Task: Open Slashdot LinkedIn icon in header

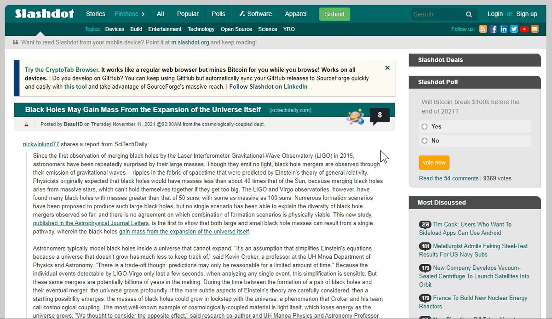Action: [x=504, y=29]
